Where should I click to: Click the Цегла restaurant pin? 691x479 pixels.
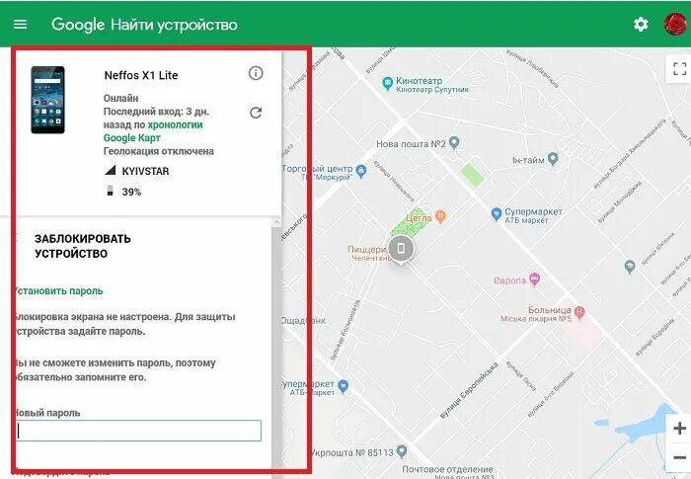tap(440, 216)
